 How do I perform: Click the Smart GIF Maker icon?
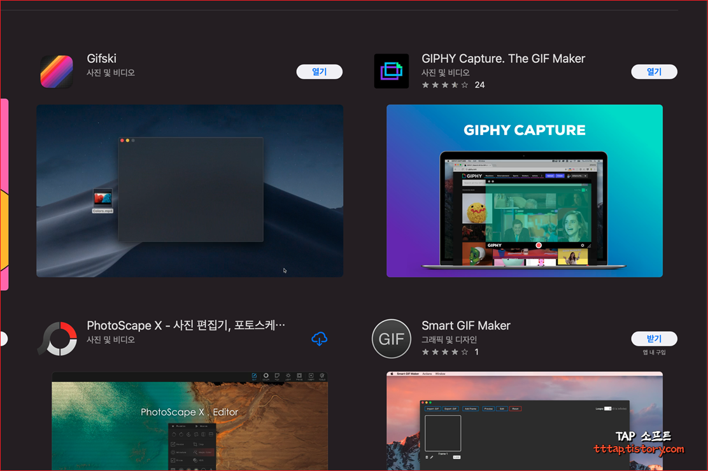tap(392, 339)
